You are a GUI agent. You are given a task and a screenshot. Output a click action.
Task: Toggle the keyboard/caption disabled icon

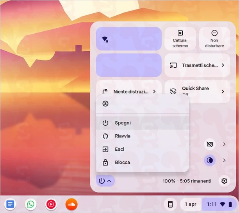(x=210, y=144)
